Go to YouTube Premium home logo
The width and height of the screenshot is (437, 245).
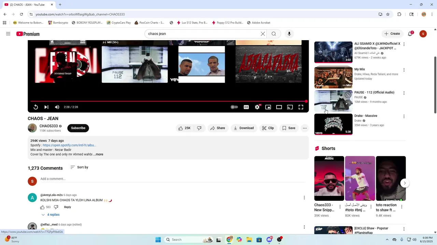(28, 34)
